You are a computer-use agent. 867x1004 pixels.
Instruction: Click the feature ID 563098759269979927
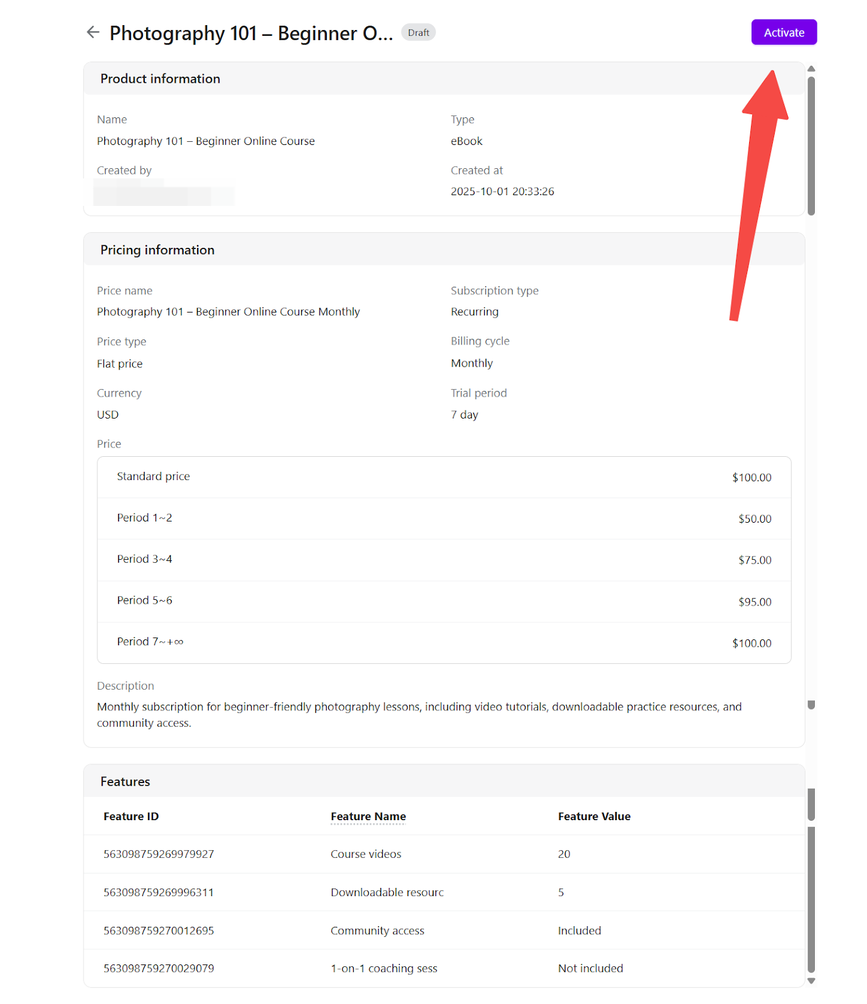click(159, 854)
